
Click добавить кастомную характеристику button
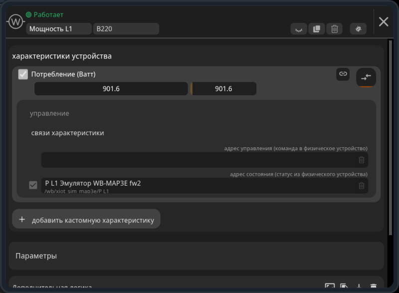point(86,219)
